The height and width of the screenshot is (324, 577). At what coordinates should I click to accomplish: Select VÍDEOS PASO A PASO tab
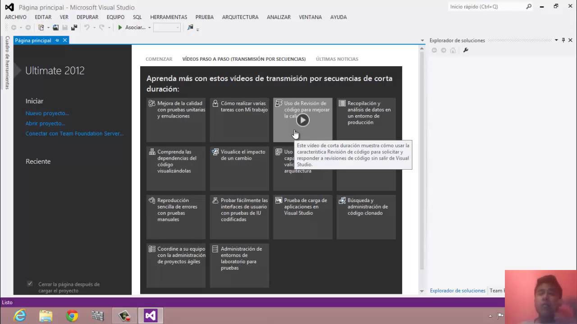pos(244,59)
